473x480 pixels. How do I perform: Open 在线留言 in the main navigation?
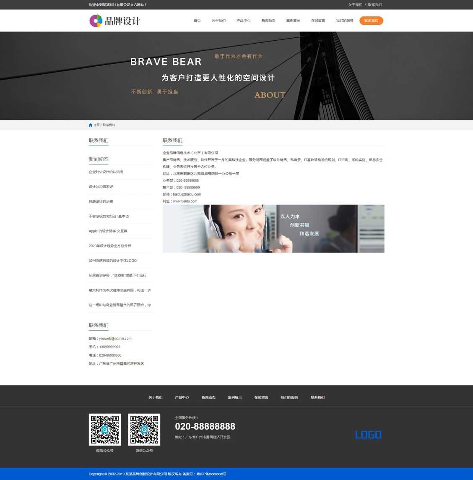coord(318,21)
